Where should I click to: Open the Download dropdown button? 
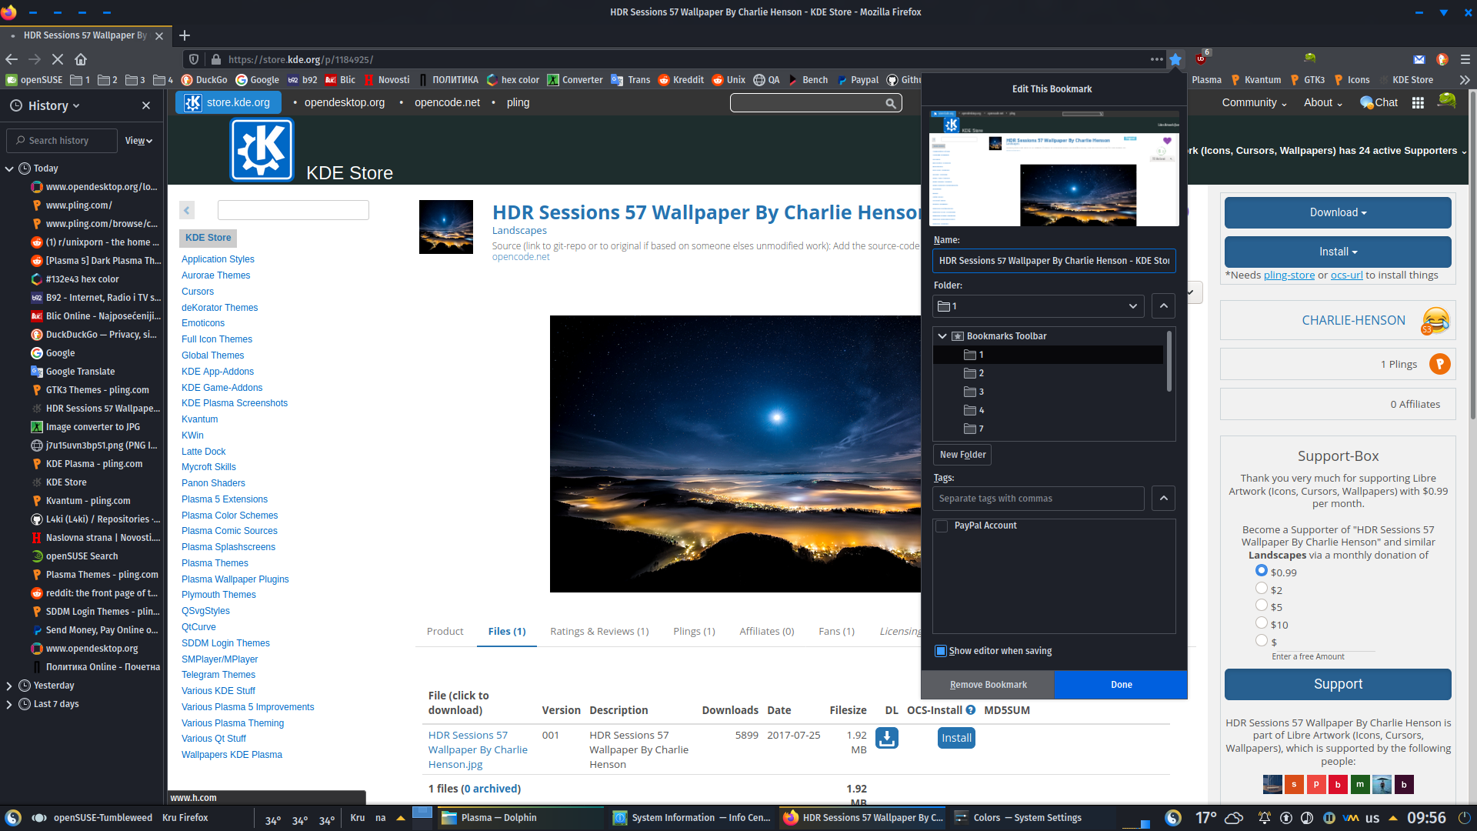point(1338,213)
